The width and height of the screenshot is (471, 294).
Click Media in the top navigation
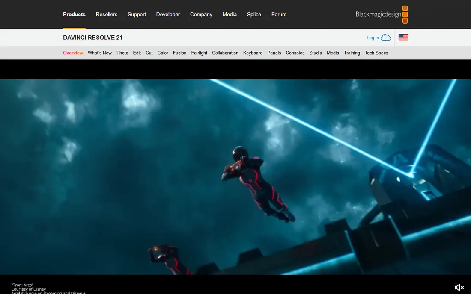(x=230, y=15)
